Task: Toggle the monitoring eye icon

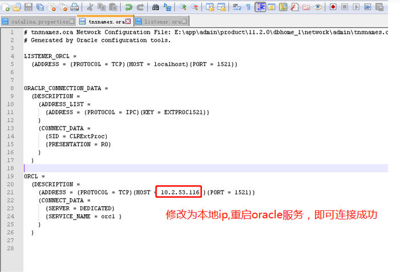Action: 318,7
